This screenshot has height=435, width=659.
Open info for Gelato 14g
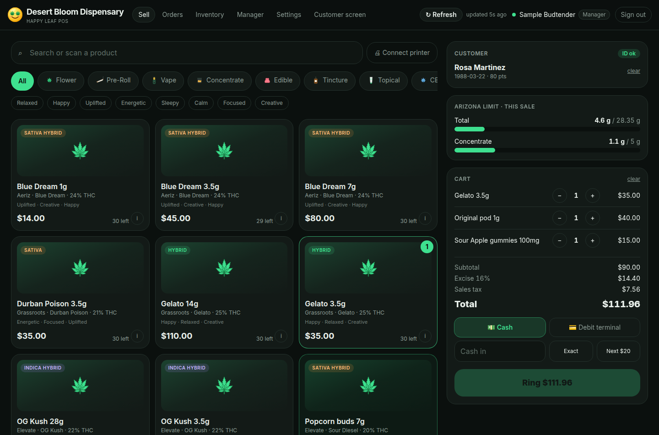tap(281, 336)
